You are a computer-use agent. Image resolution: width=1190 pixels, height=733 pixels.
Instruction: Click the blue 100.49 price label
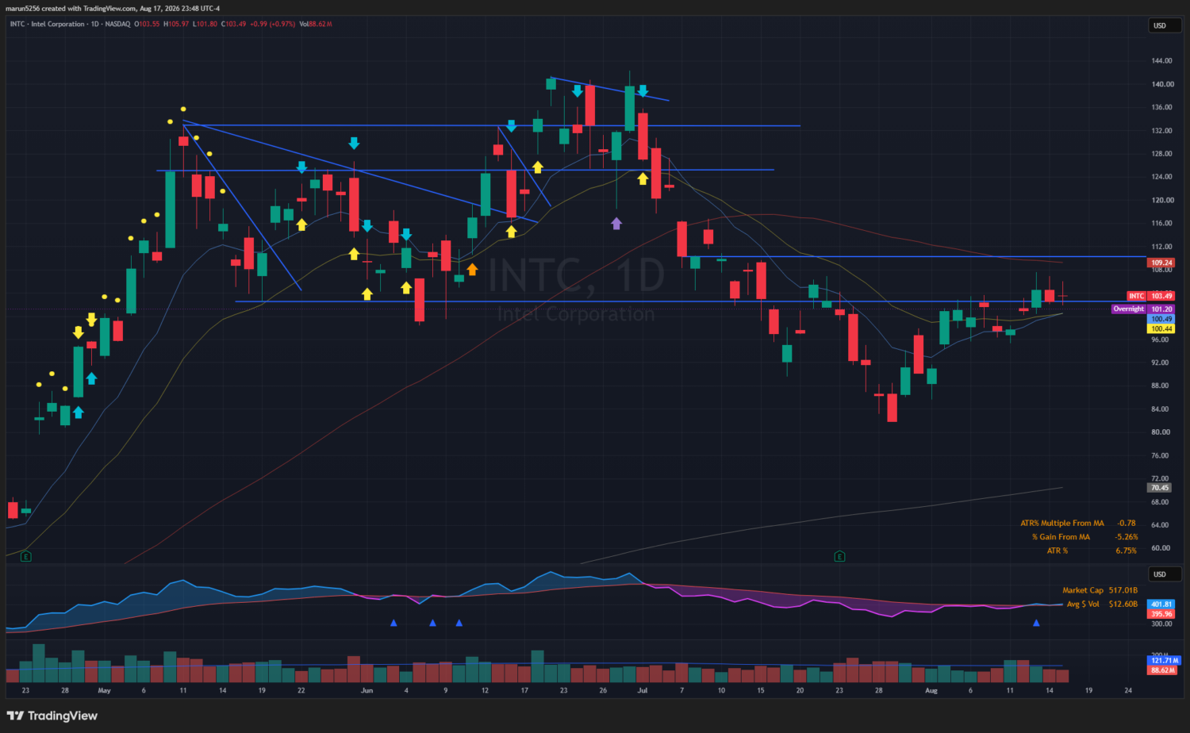(1161, 319)
